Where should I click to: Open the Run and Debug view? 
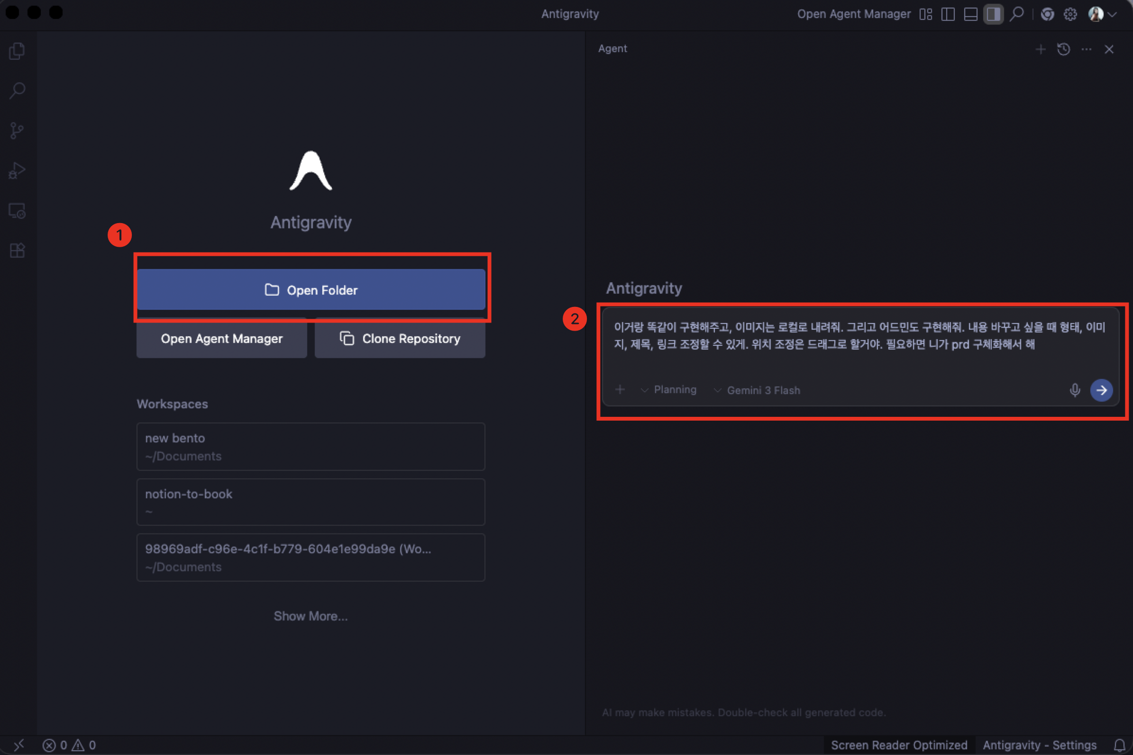click(x=17, y=171)
